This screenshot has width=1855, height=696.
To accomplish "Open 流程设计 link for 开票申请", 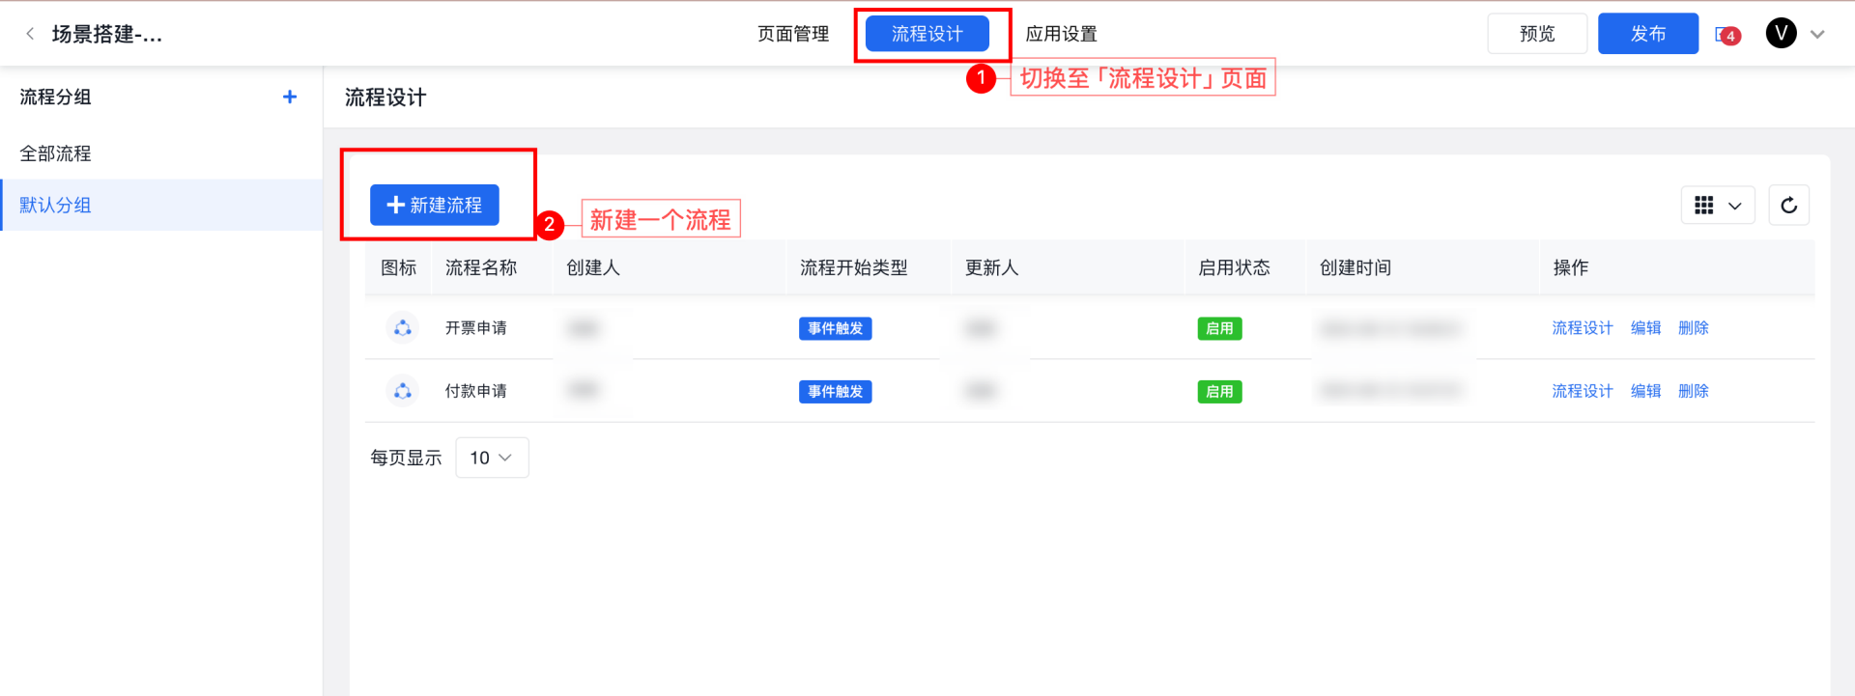I will click(x=1582, y=328).
